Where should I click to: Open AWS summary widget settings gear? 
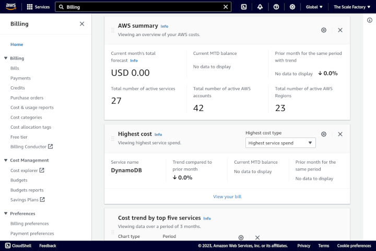click(324, 30)
